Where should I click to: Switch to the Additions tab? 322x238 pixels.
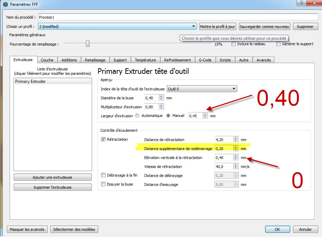[69, 60]
